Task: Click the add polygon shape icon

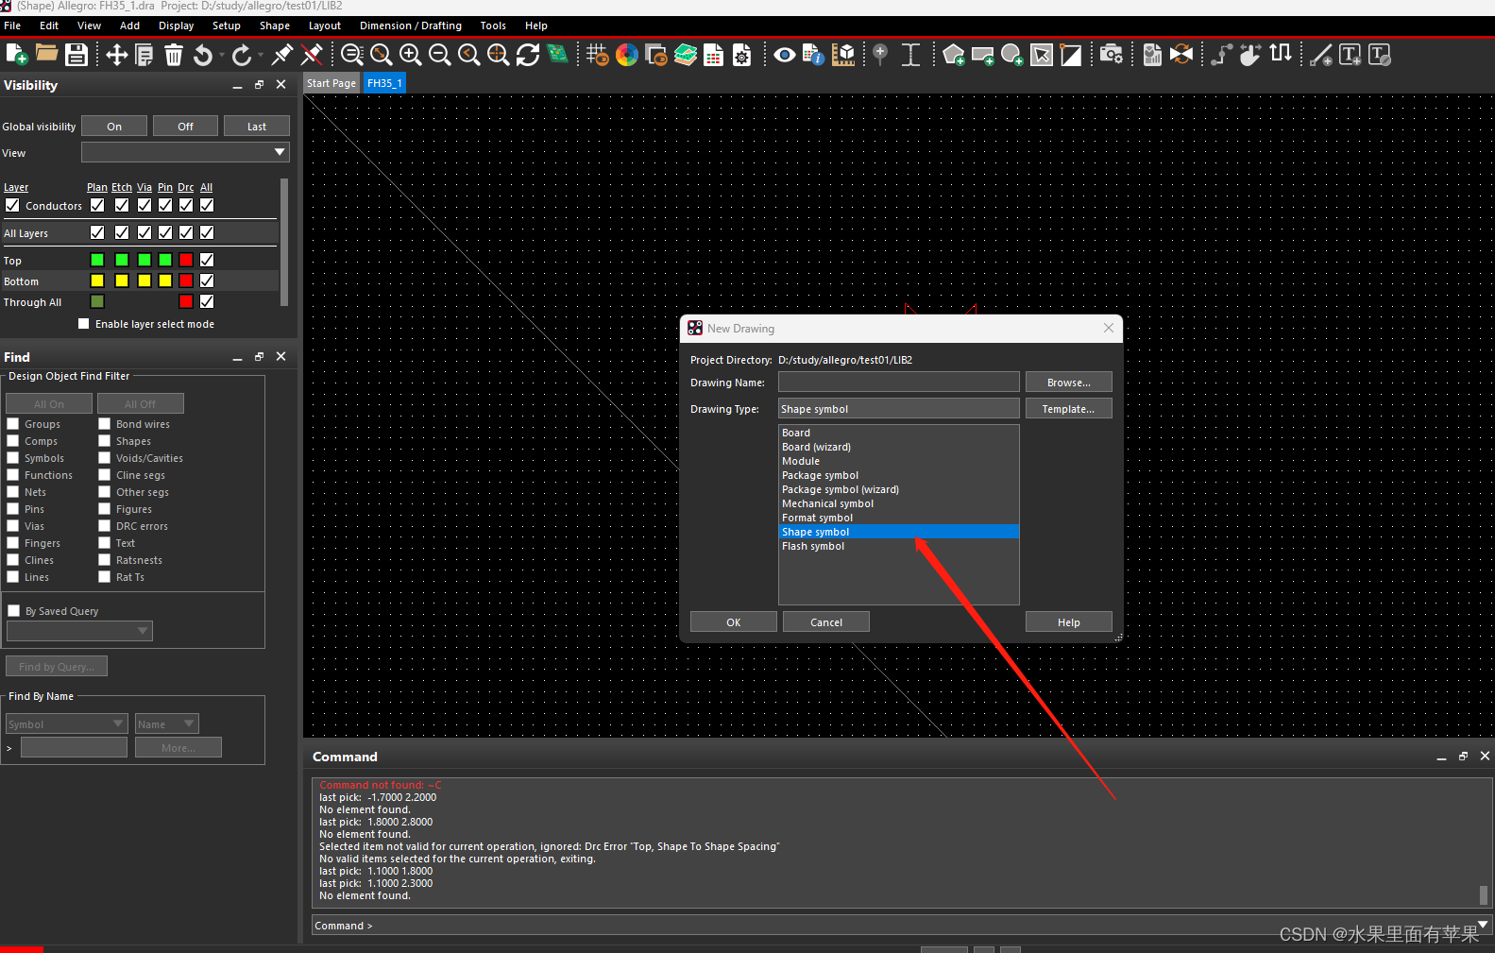Action: pos(954,55)
